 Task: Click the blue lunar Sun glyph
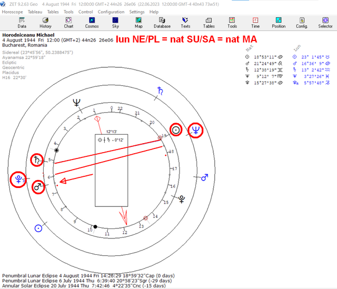coord(38,228)
